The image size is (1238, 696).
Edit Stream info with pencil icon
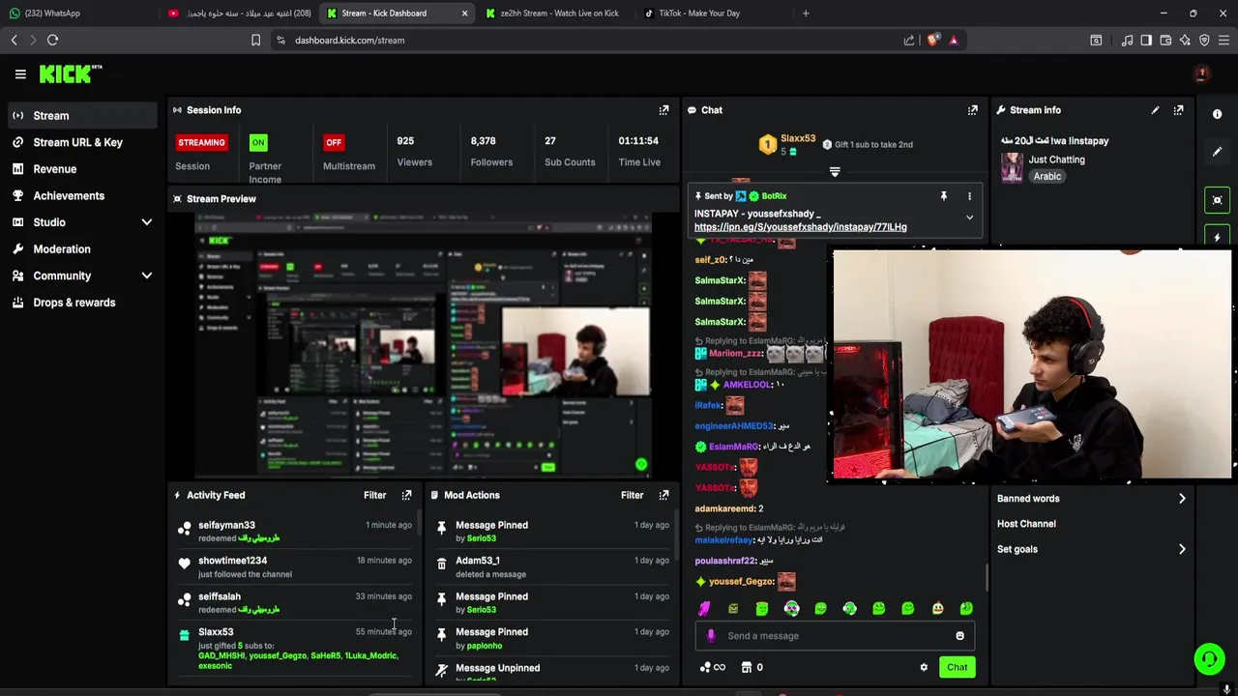pyautogui.click(x=1155, y=110)
